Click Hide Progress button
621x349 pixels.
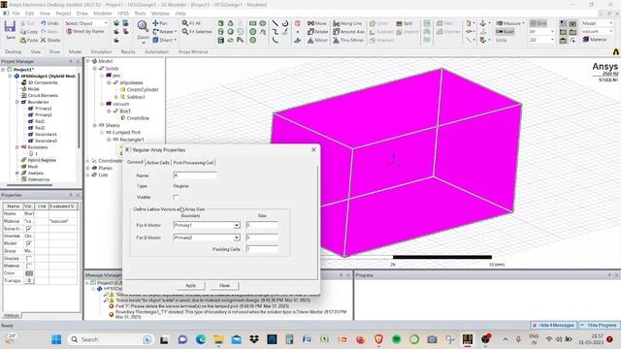599,325
